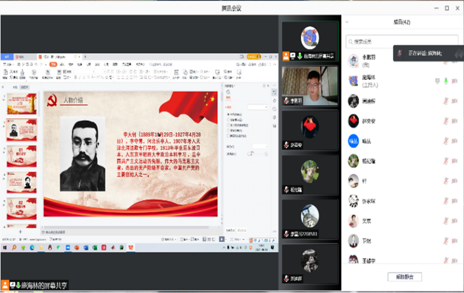The height and width of the screenshot is (293, 464).
Task: Click the 解除静音 unmute button
Action: 404,277
